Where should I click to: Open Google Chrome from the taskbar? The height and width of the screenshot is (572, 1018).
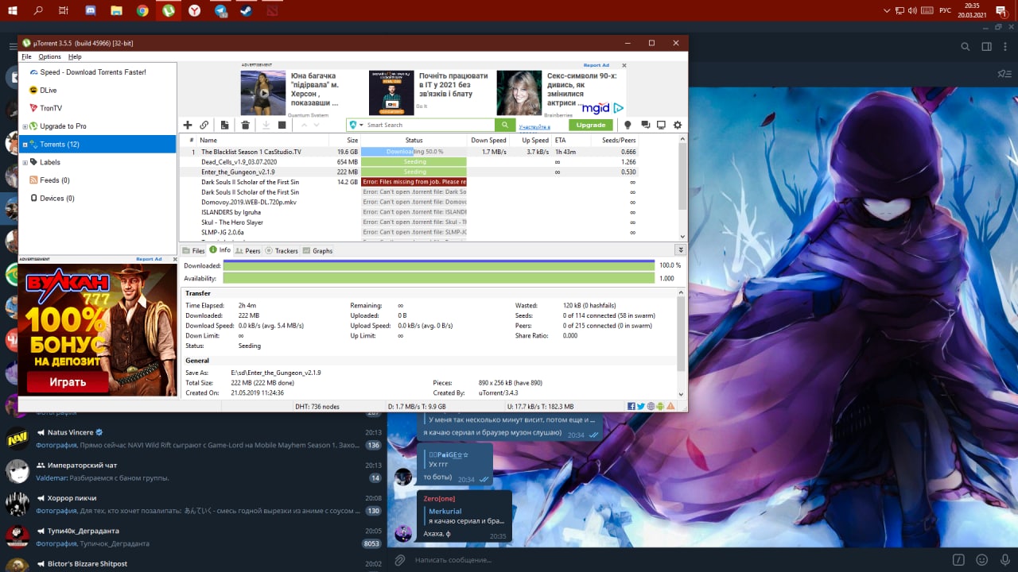click(x=142, y=11)
